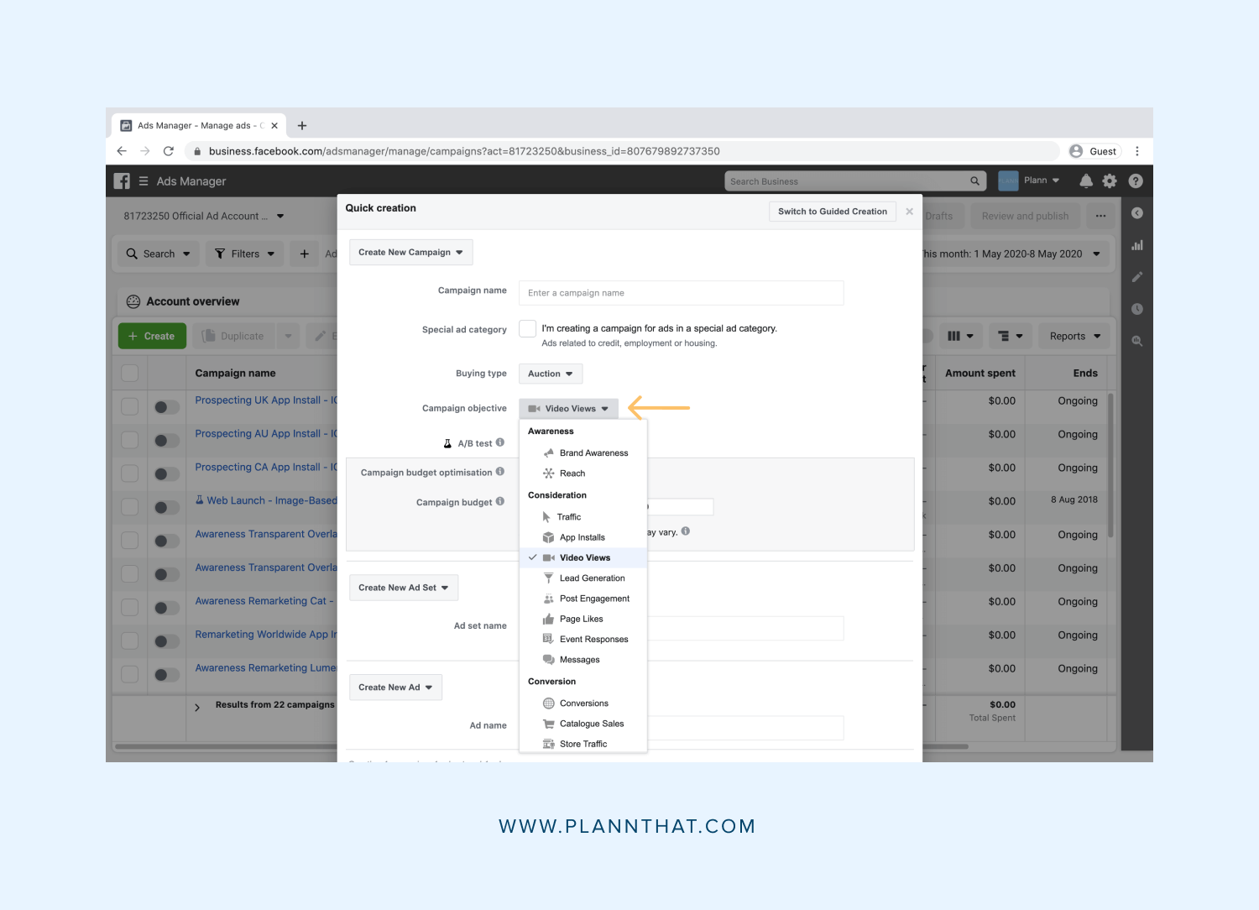Click the notifications bell icon
1259x910 pixels.
click(x=1086, y=180)
